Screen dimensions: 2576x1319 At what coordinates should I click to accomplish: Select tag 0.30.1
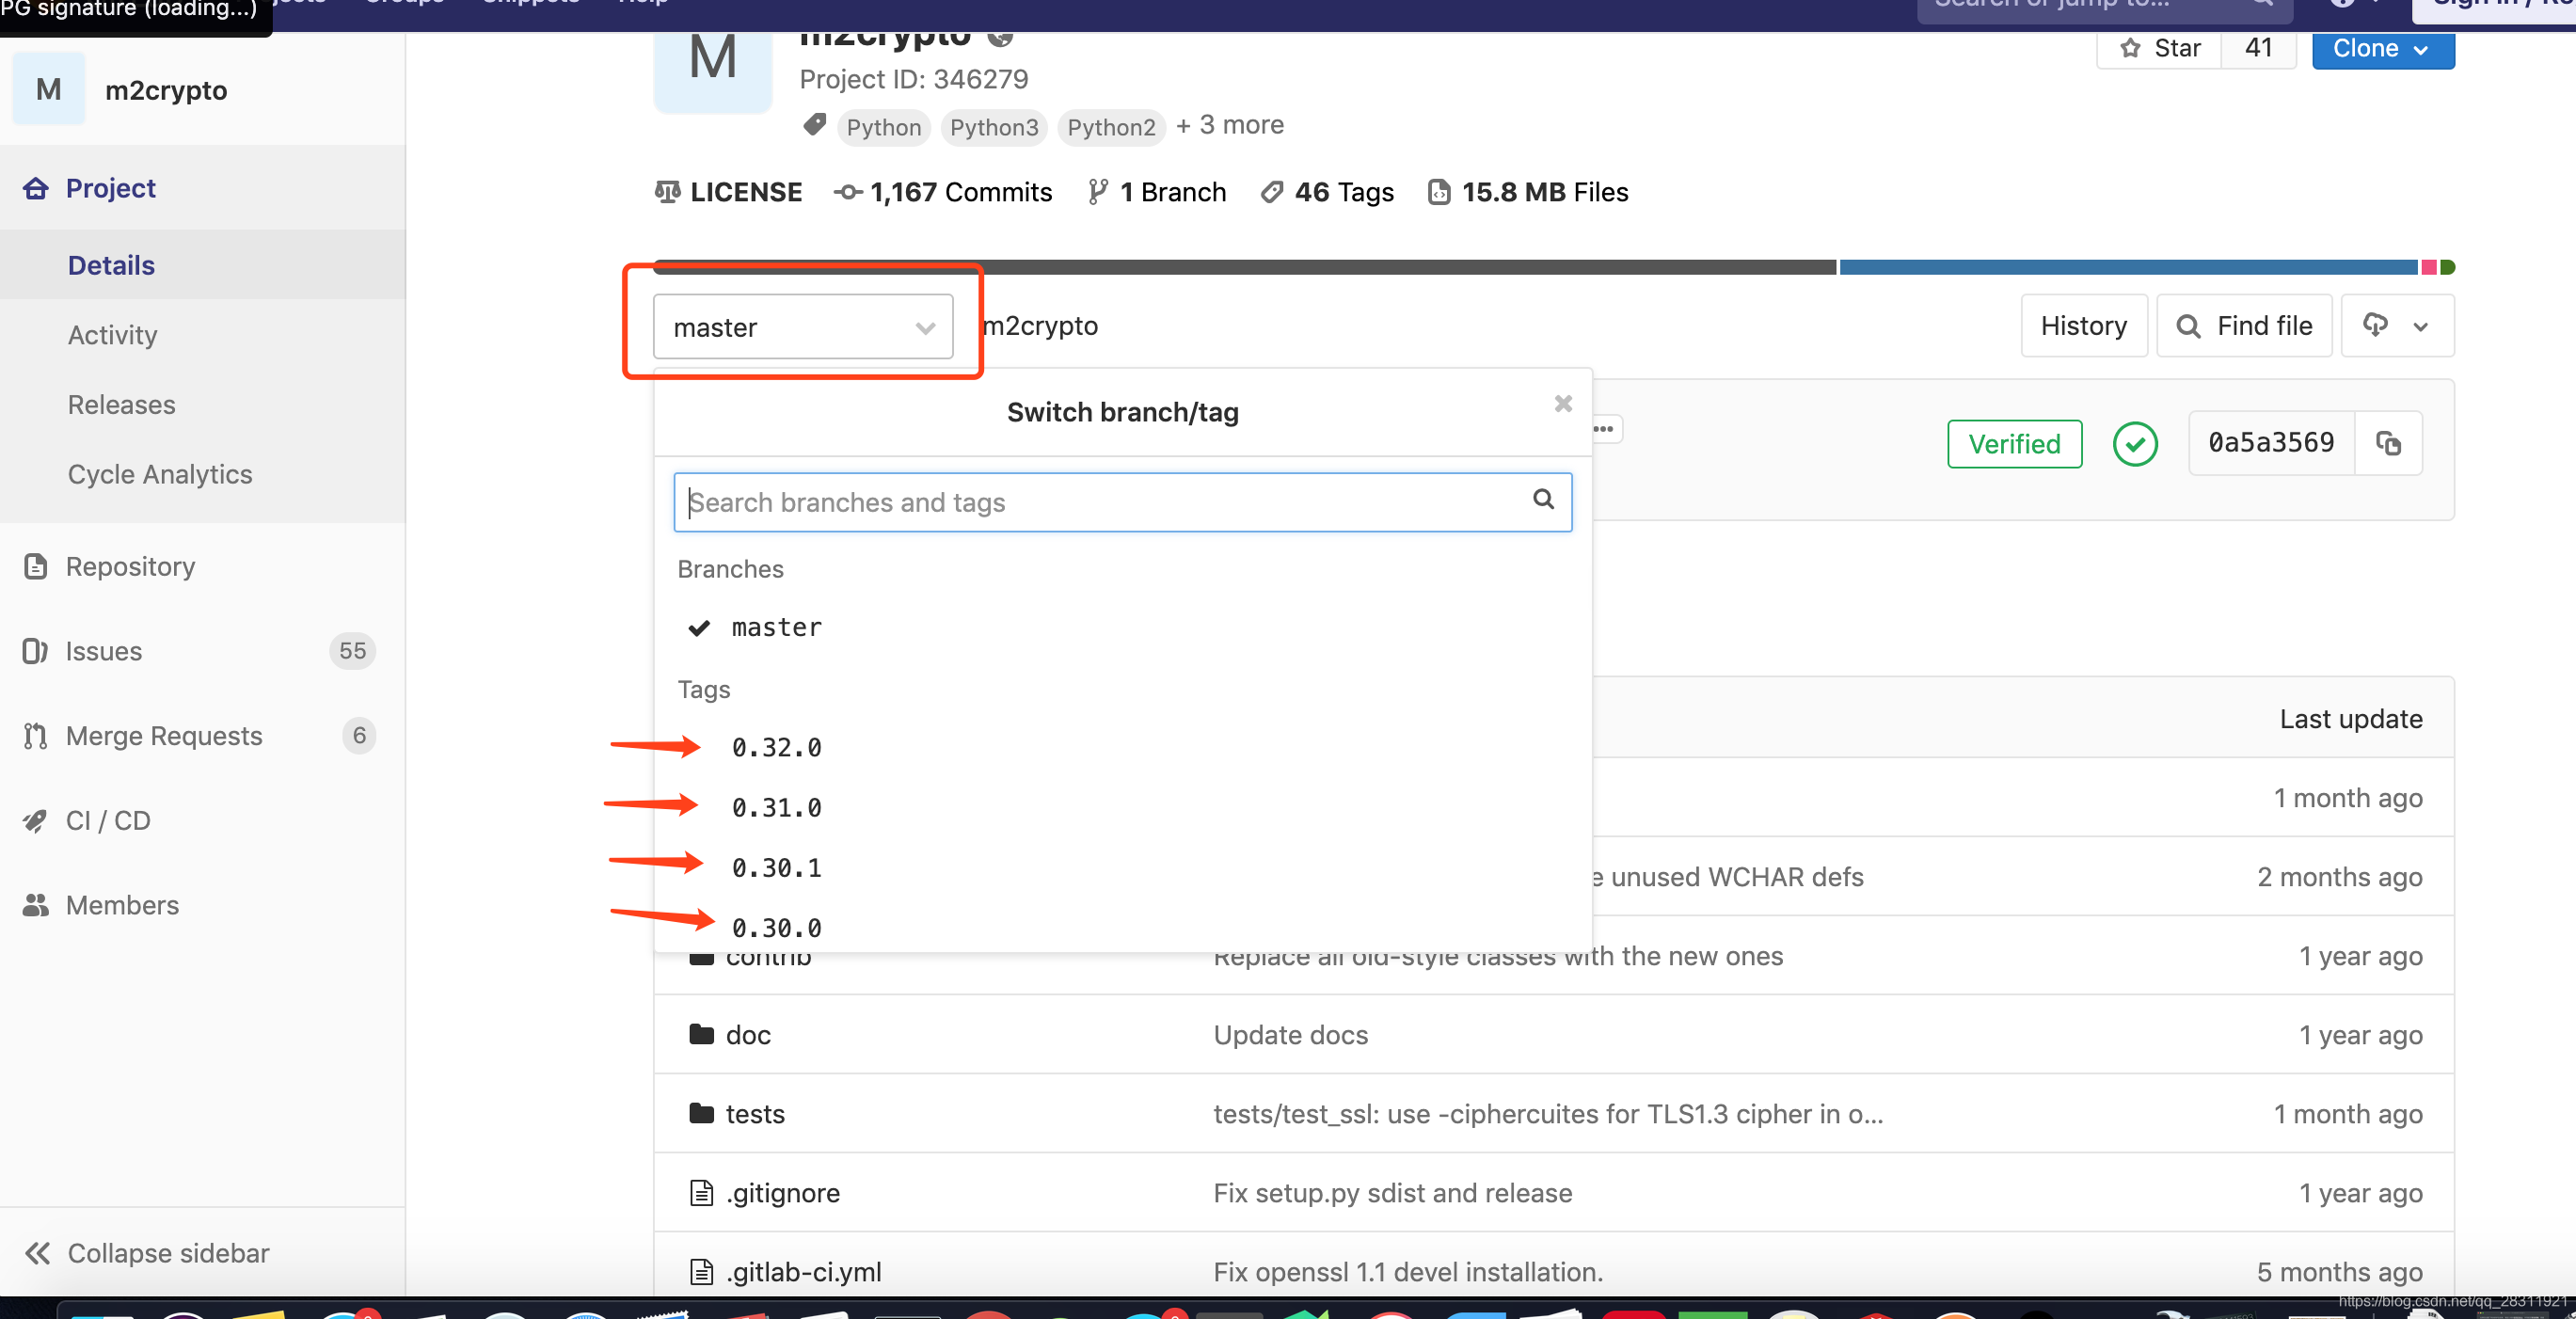[x=776, y=867]
